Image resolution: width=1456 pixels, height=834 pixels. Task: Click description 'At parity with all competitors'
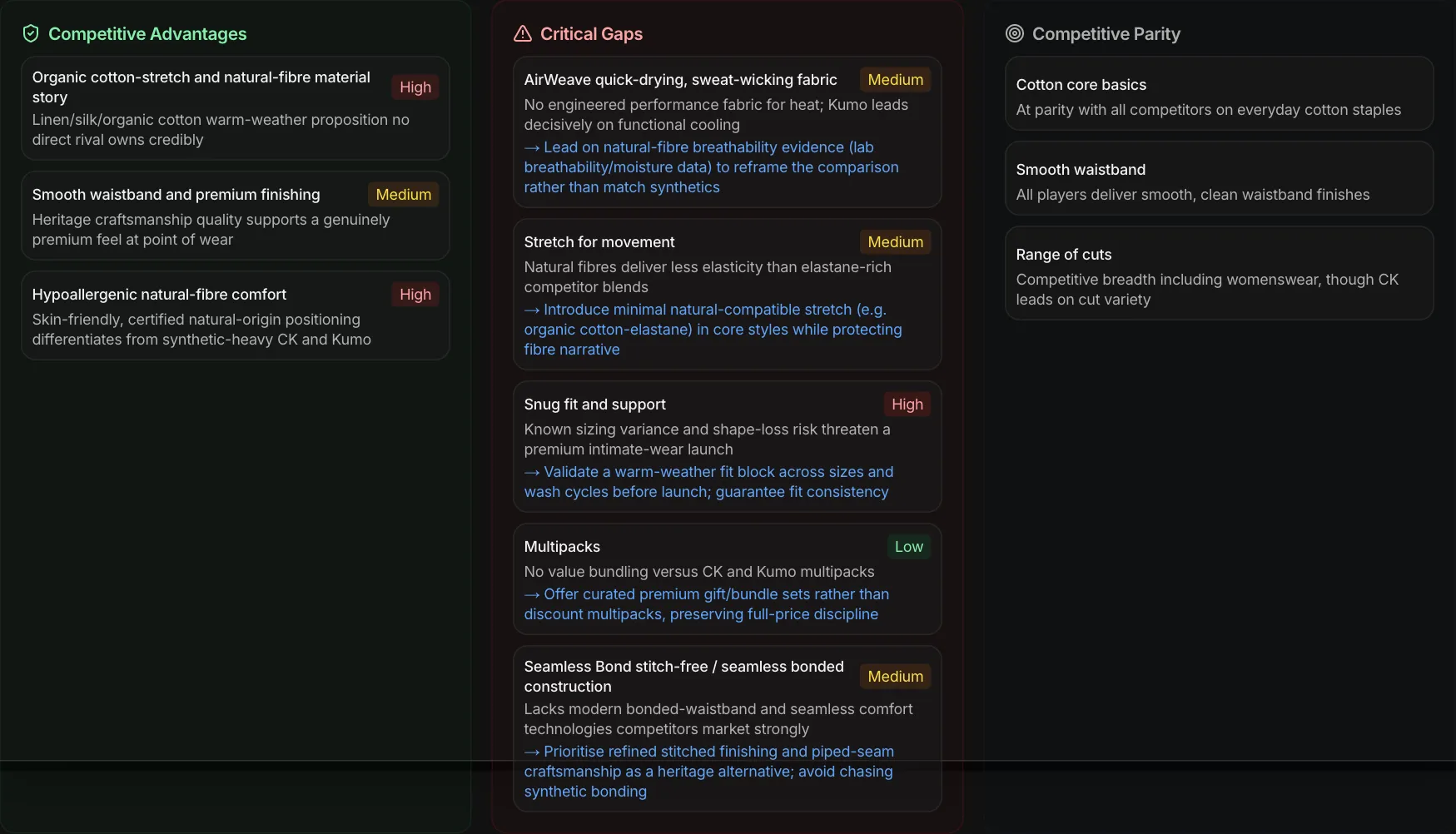[x=1209, y=110]
